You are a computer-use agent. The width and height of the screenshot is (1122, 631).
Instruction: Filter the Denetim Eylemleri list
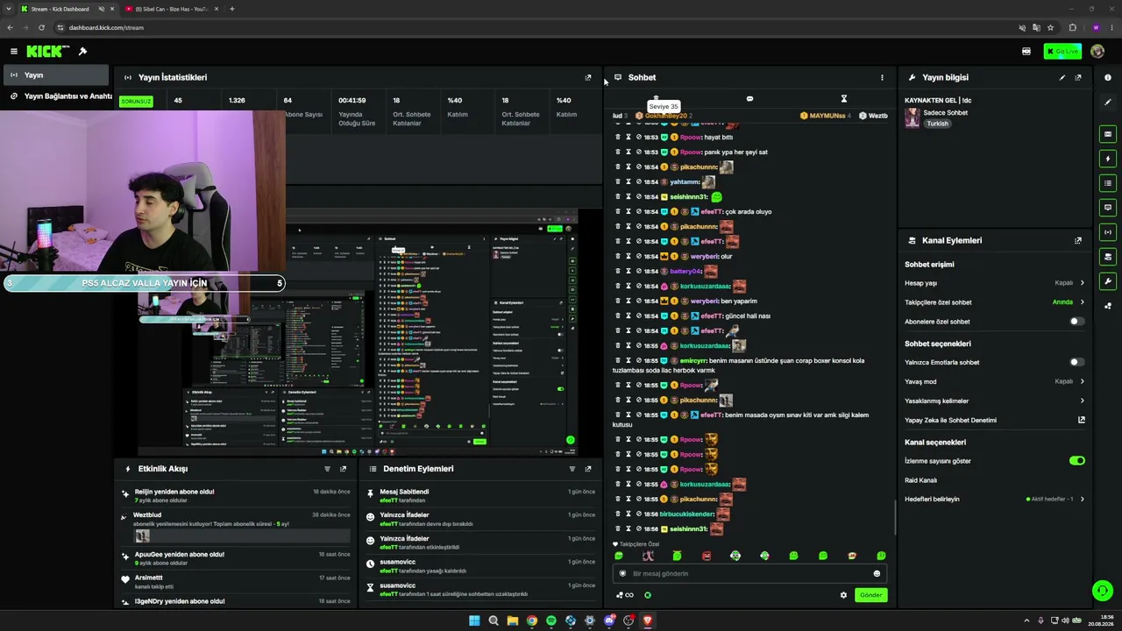pos(572,469)
